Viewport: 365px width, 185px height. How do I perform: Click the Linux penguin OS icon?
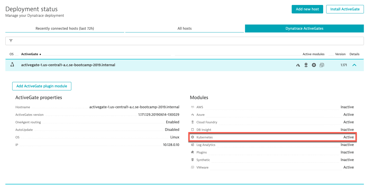(x=12, y=65)
